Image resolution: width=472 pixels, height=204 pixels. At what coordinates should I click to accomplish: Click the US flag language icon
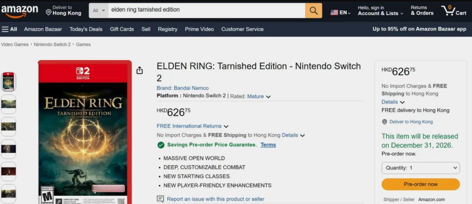(334, 12)
